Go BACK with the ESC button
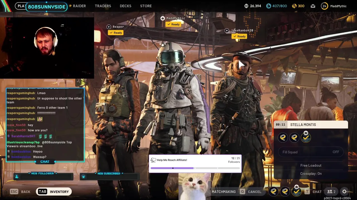This screenshot has height=200, width=357. 20,192
